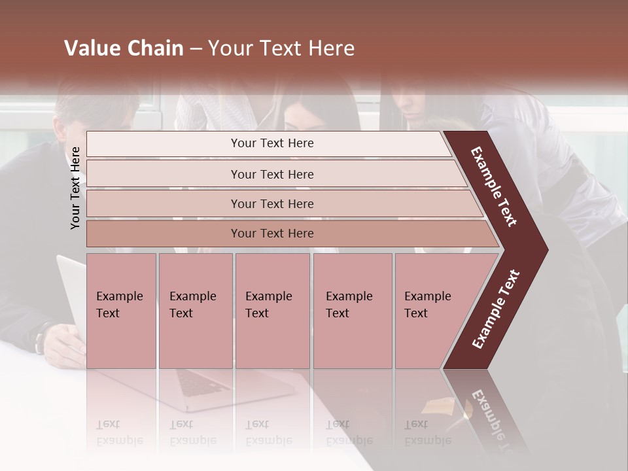Viewport: 628px width, 471px height.
Task: Select the first 'Example Text' box on left
Action: click(122, 311)
